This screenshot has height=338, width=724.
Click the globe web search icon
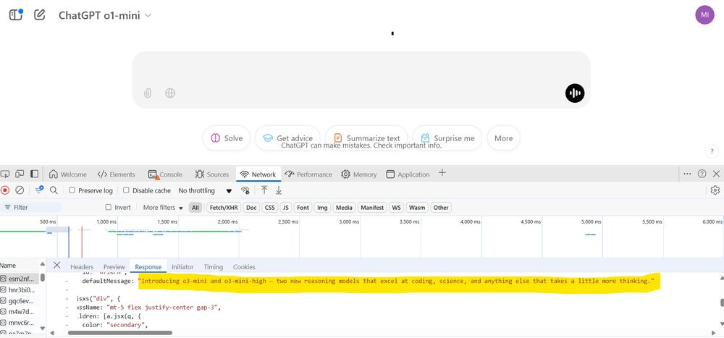[170, 93]
